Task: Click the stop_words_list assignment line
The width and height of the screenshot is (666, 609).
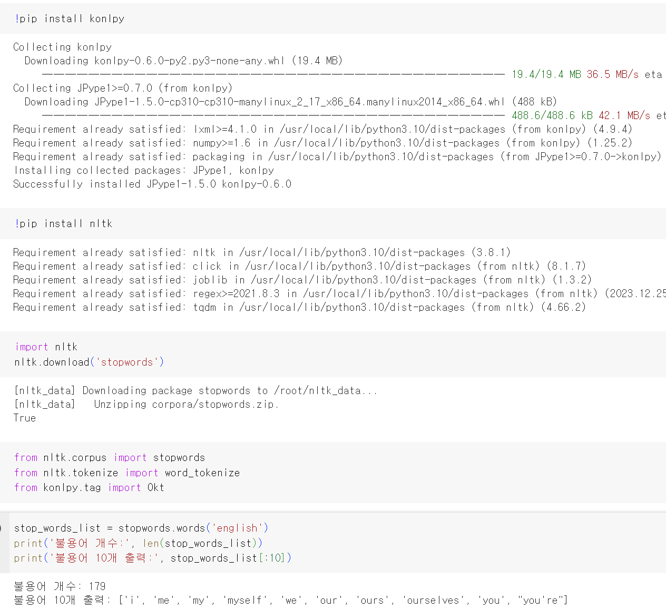Action: [141, 528]
